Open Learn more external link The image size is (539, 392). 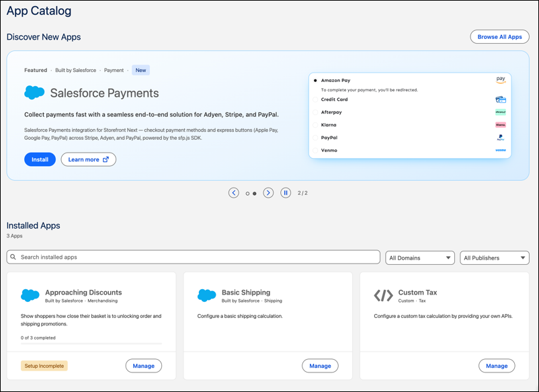88,159
